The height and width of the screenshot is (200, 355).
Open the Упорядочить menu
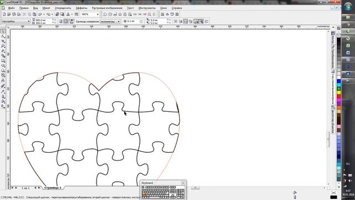click(x=63, y=8)
